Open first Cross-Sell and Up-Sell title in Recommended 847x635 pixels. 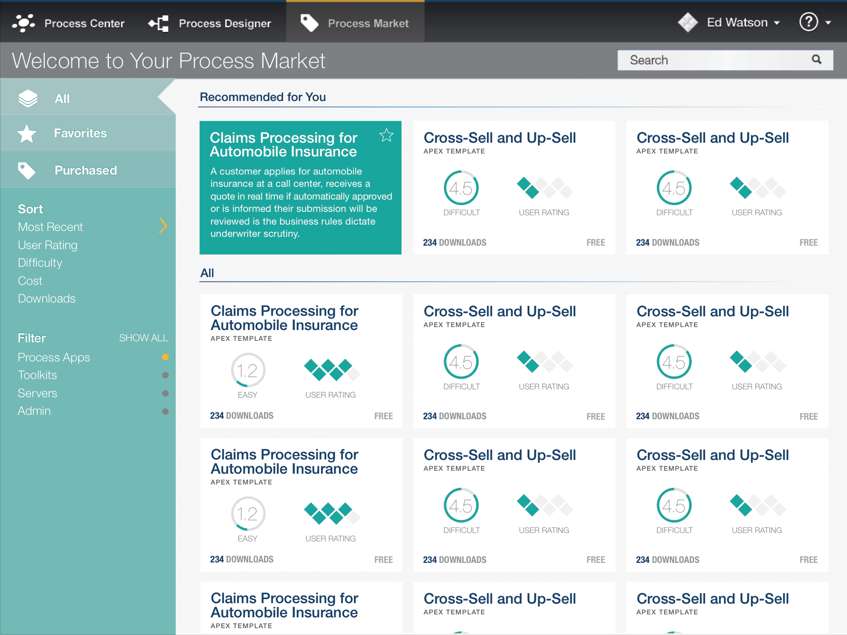pyautogui.click(x=500, y=138)
